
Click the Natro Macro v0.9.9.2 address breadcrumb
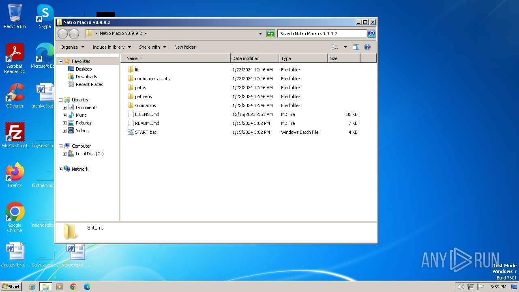click(121, 34)
